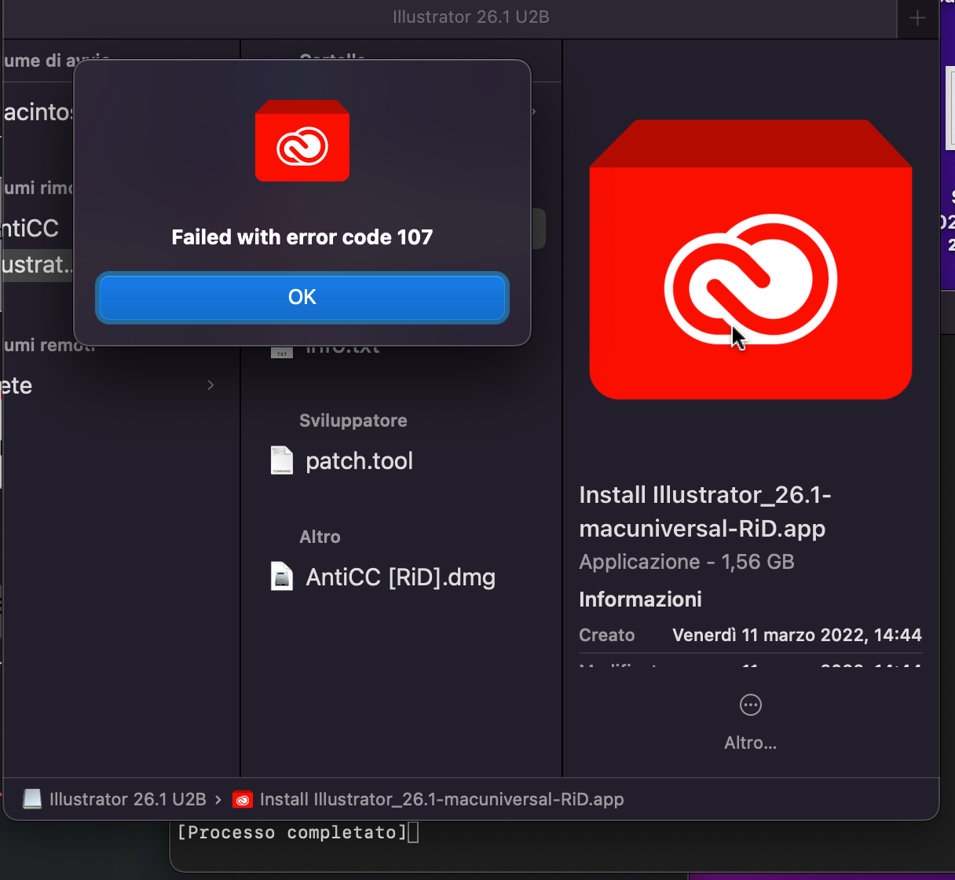Click the Creato date value
Image resolution: width=955 pixels, height=880 pixels.
797,635
